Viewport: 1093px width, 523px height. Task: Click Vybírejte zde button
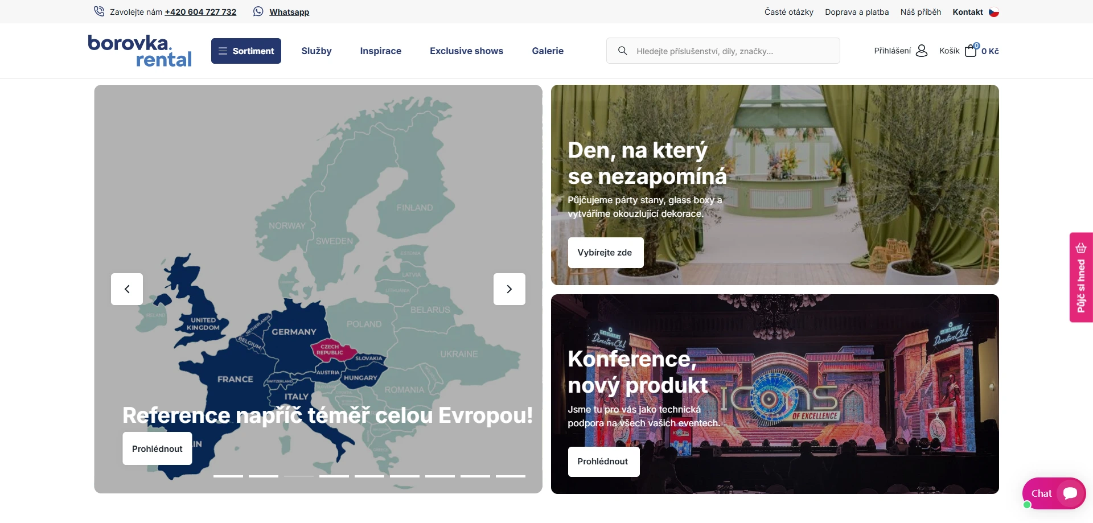pos(606,253)
